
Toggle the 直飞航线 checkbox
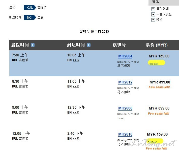(153, 9)
